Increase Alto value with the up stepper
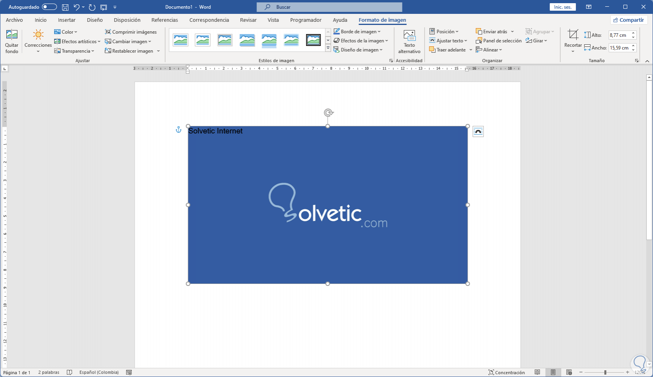The width and height of the screenshot is (653, 377). coord(633,33)
